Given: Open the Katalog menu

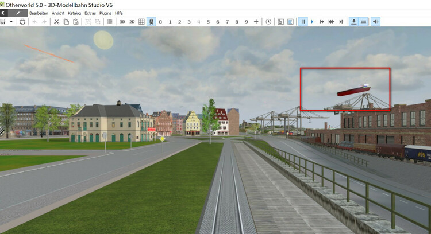Looking at the screenshot, I should pos(75,12).
